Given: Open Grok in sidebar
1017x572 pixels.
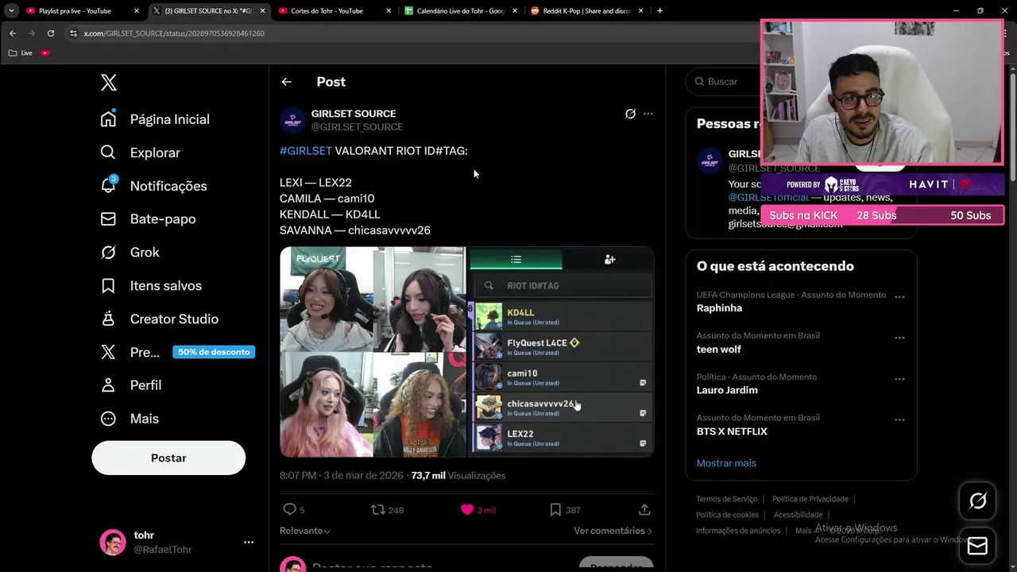Looking at the screenshot, I should pos(130,253).
